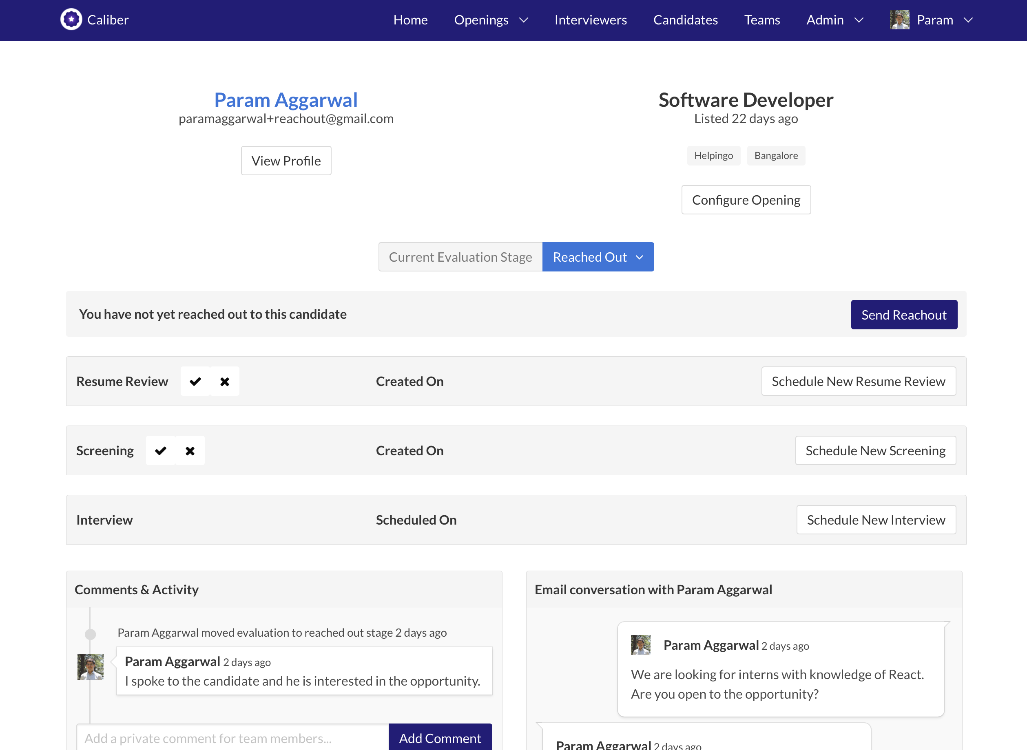Reject Screening with X icon
Viewport: 1027px width, 750px height.
pos(190,451)
